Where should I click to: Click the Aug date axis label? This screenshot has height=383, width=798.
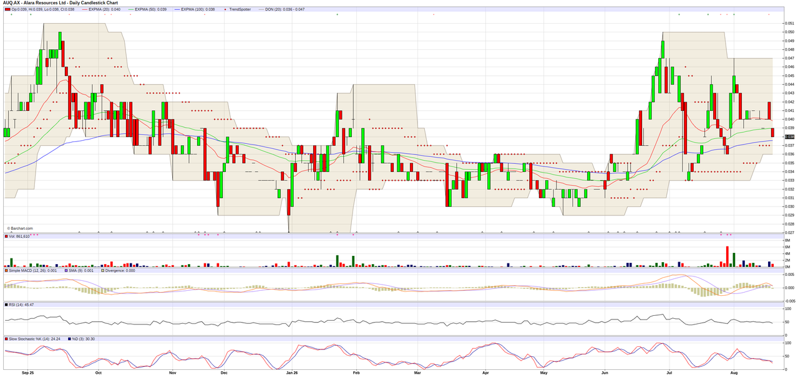pyautogui.click(x=733, y=374)
